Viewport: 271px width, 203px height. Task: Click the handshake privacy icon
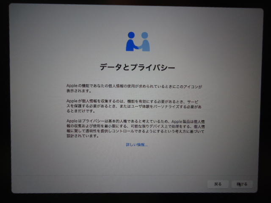point(138,41)
